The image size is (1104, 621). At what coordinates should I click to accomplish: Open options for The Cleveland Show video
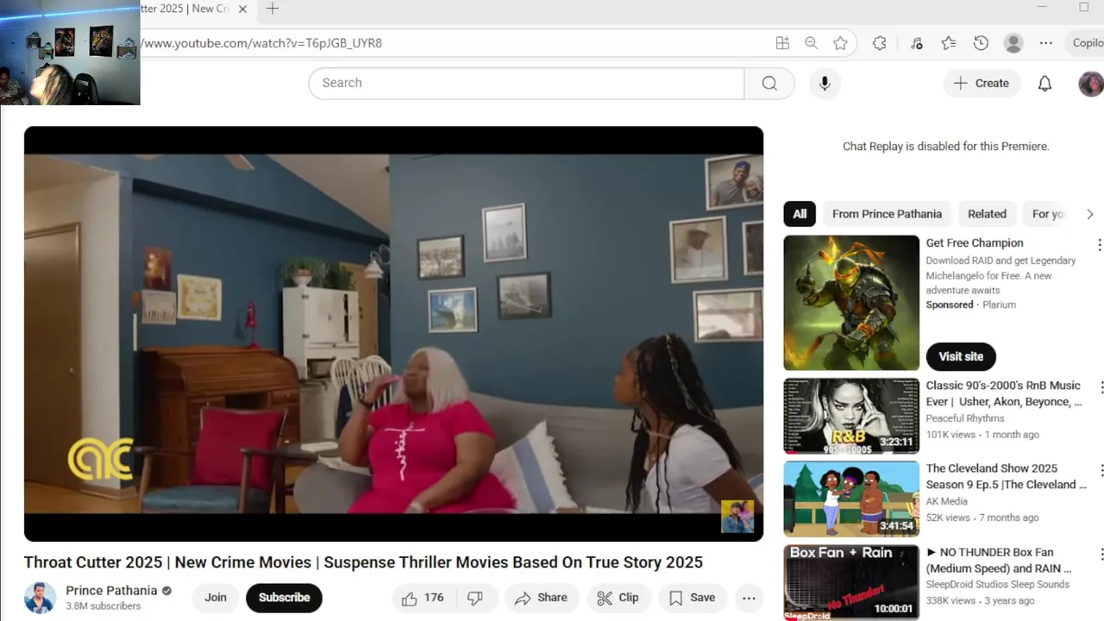(1100, 469)
